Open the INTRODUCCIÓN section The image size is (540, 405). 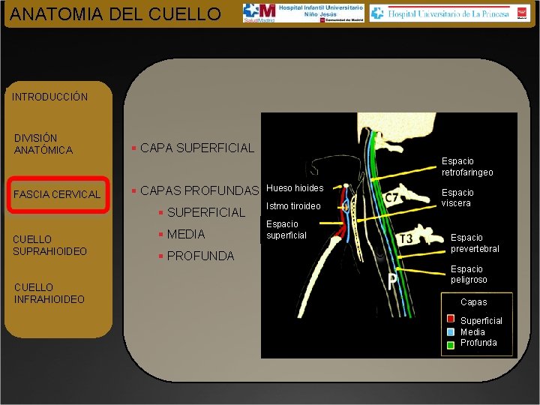(50, 97)
